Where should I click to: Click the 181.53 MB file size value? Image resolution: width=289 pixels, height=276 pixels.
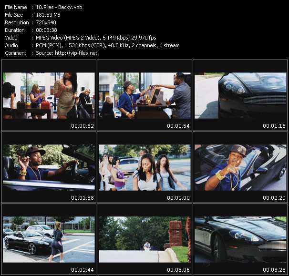49,15
